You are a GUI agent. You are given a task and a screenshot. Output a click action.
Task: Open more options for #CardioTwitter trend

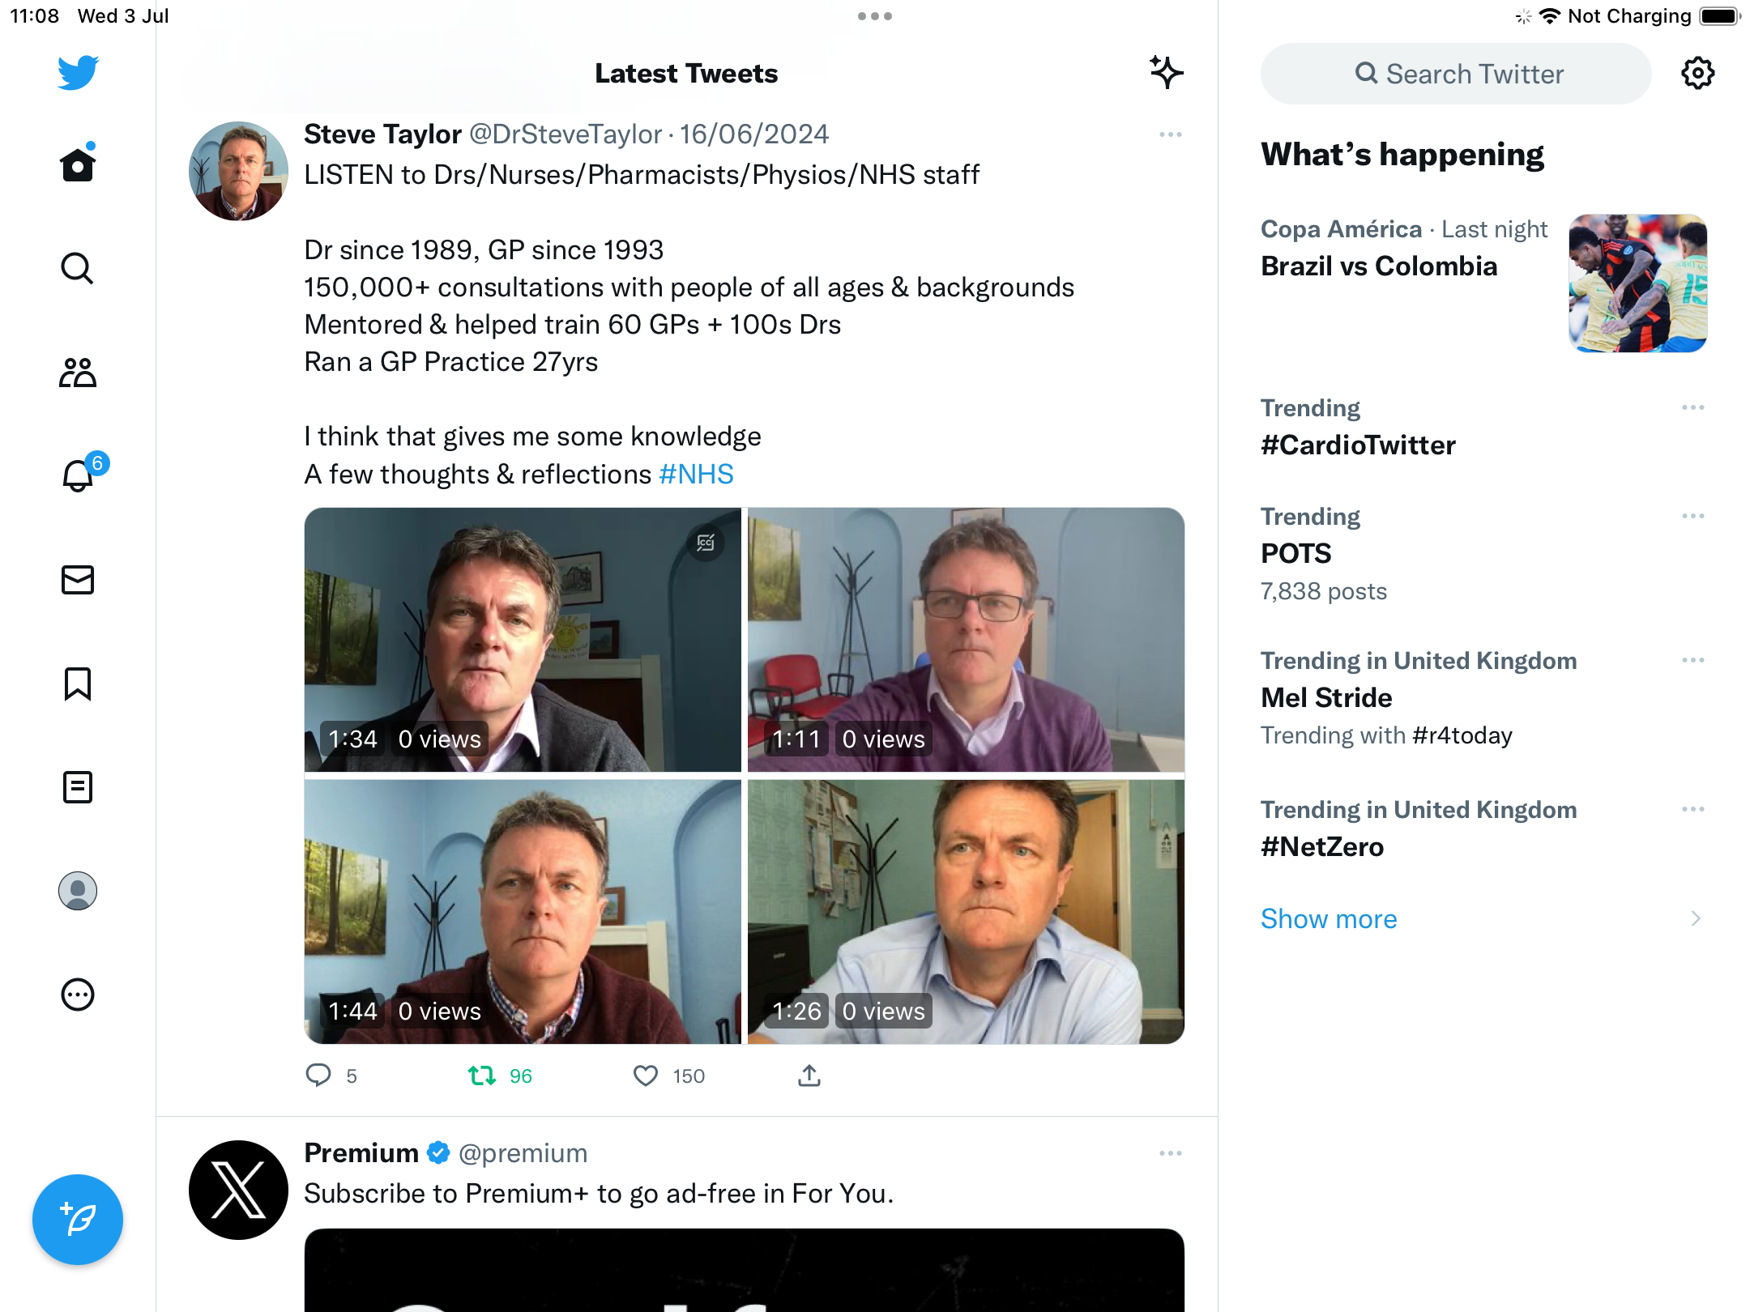[x=1692, y=407]
